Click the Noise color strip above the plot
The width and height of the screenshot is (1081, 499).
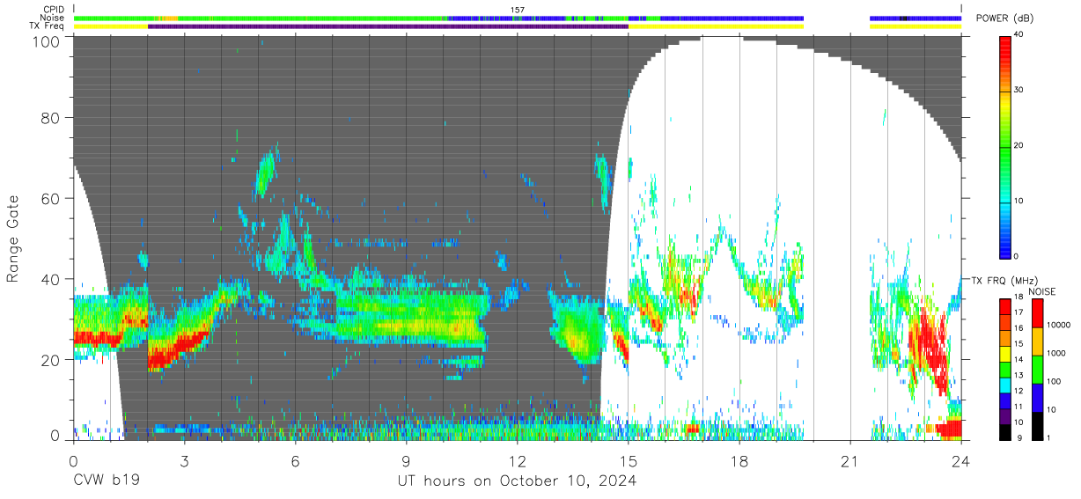(518, 18)
